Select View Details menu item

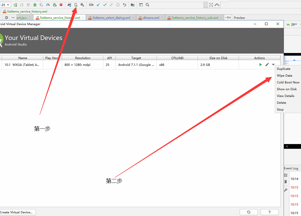point(288,96)
